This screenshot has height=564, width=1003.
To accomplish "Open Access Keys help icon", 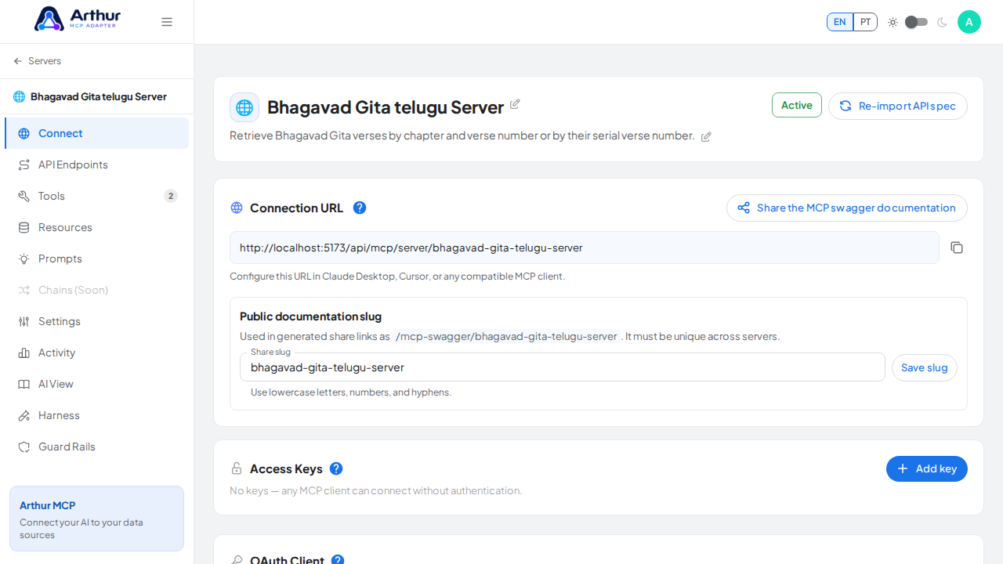I will [x=336, y=468].
